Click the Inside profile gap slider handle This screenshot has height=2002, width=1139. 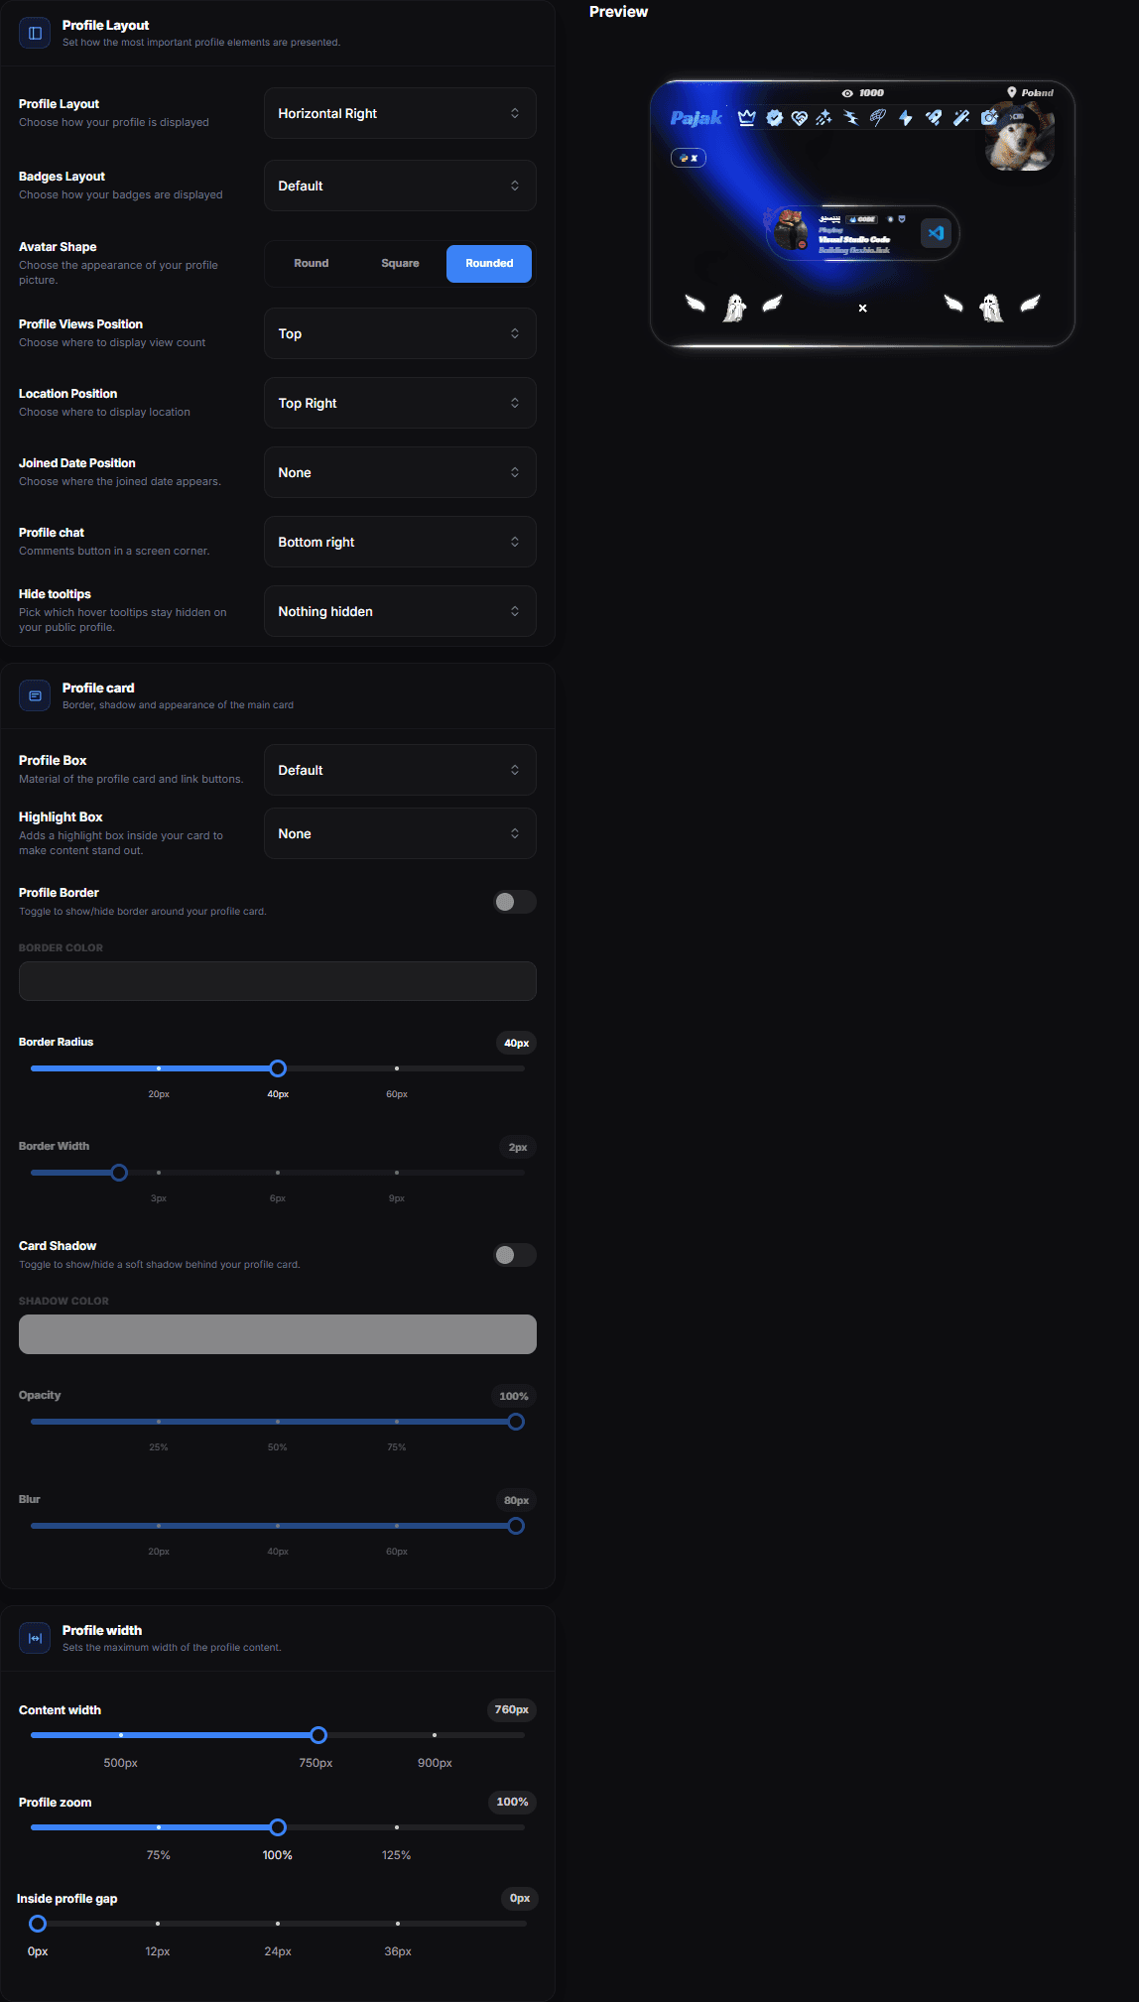pyautogui.click(x=38, y=1924)
